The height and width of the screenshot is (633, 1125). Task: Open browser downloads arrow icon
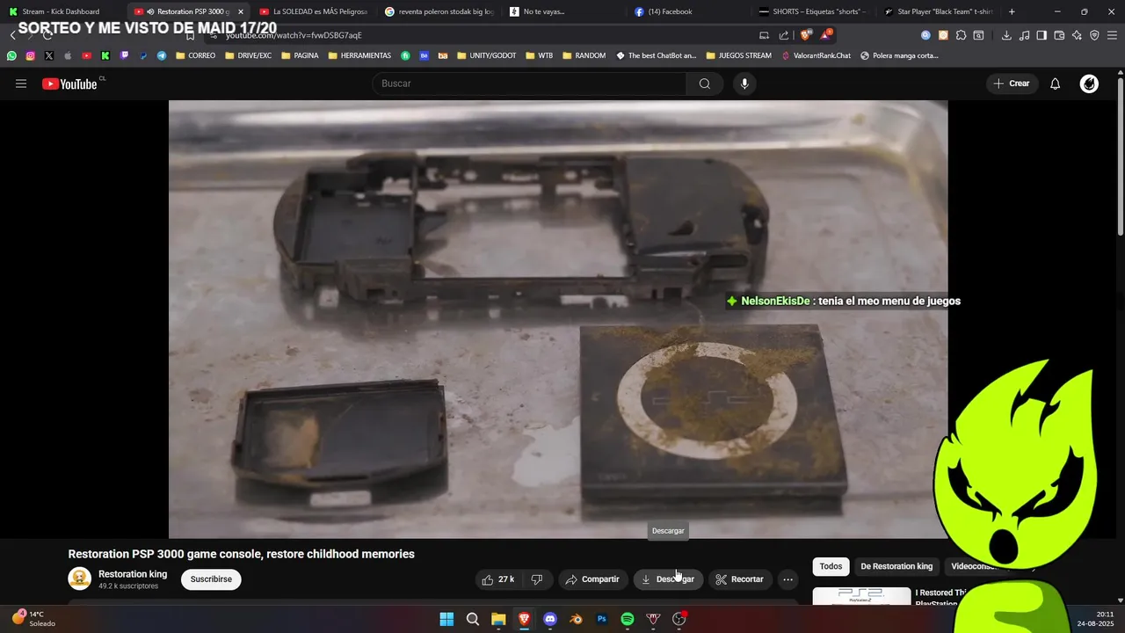(x=1006, y=35)
